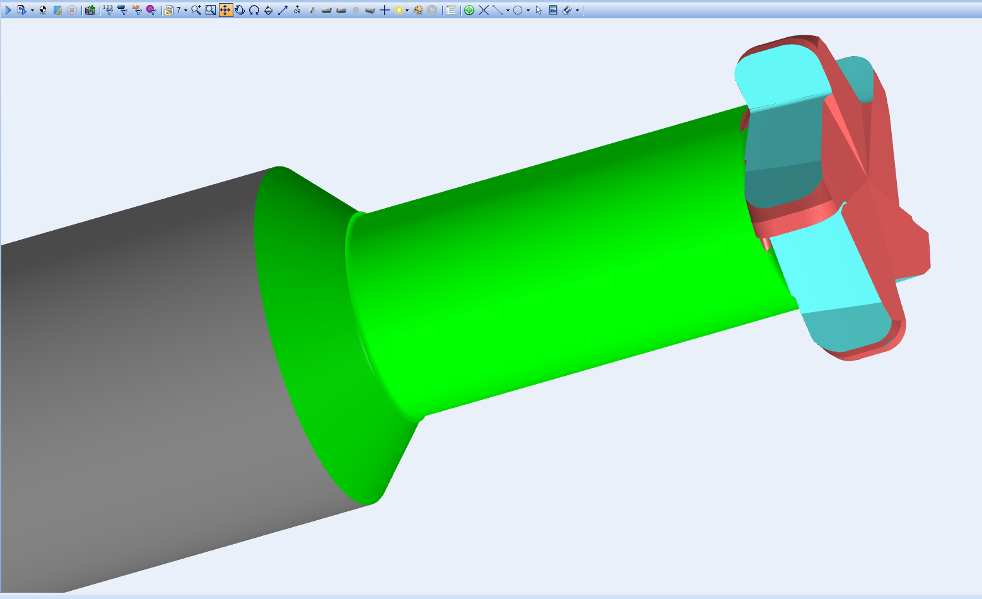
Task: Click the X intersection point button
Action: (484, 10)
